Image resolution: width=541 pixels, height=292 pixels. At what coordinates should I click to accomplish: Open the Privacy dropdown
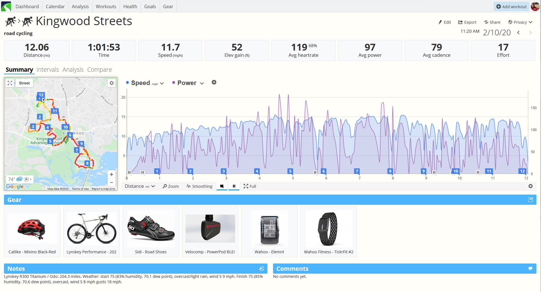[520, 22]
